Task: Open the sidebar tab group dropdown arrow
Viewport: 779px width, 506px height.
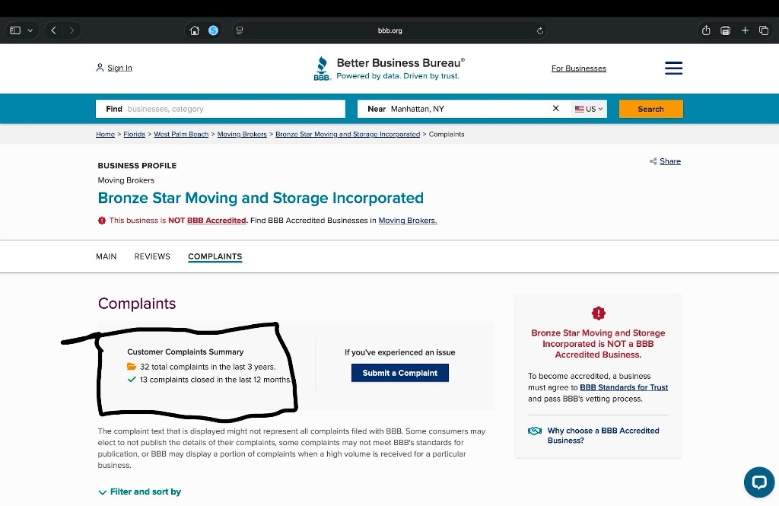Action: 30,30
